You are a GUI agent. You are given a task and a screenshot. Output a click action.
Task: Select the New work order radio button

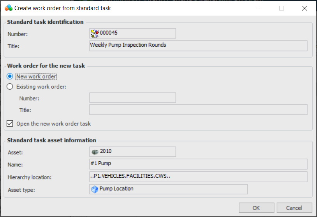tap(10, 76)
